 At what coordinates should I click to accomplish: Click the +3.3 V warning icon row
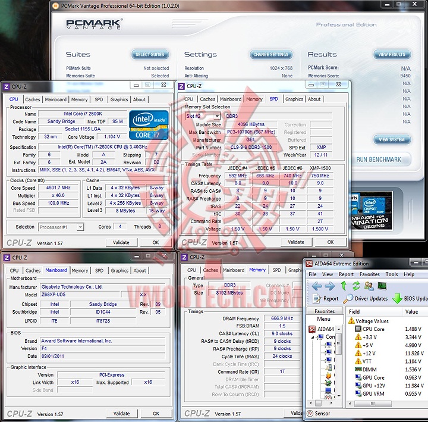(x=358, y=337)
